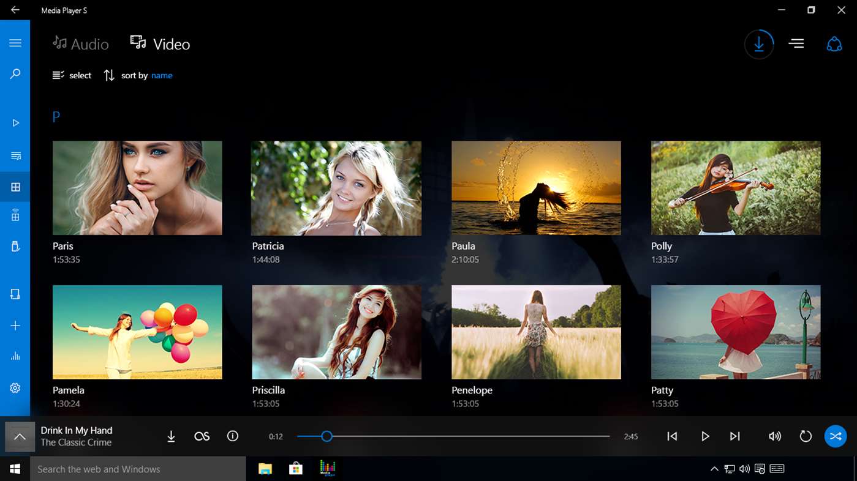Image resolution: width=857 pixels, height=481 pixels.
Task: Open the touch keyboard tray icon
Action: [x=777, y=469]
